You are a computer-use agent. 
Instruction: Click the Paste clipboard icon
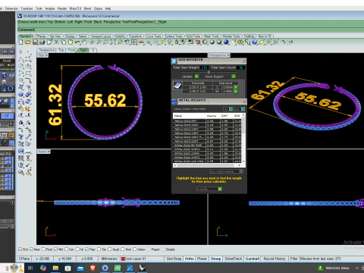point(71,42)
